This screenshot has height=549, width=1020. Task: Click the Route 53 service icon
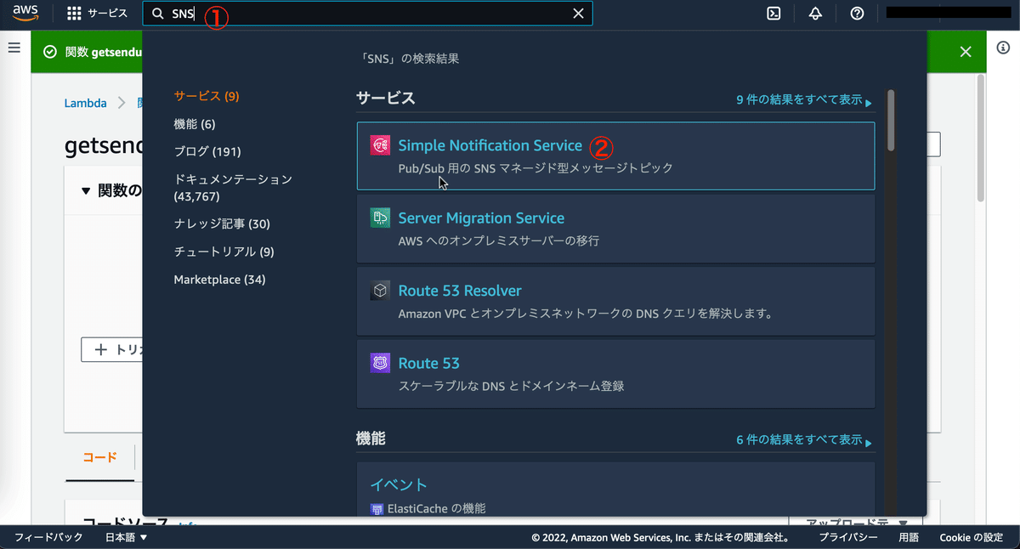click(x=380, y=363)
